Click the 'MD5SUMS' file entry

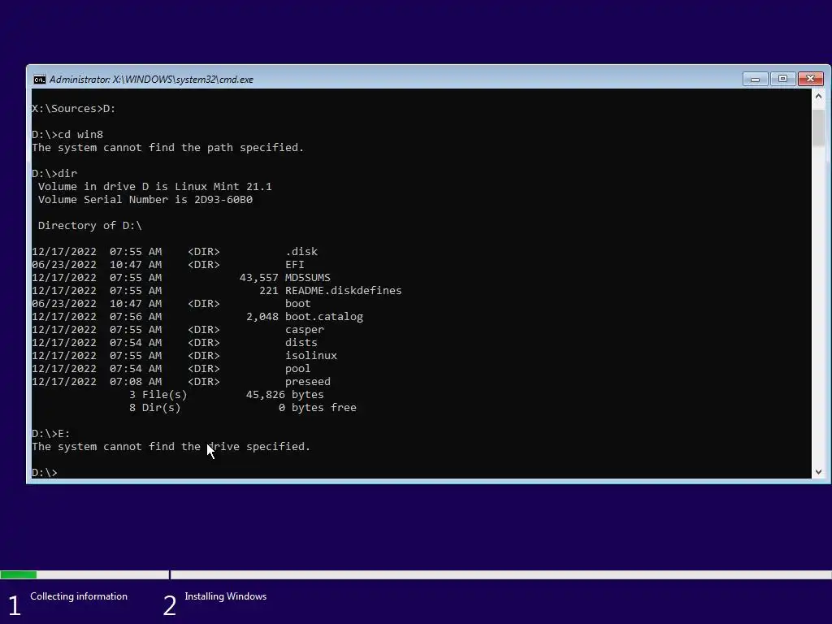pos(308,278)
